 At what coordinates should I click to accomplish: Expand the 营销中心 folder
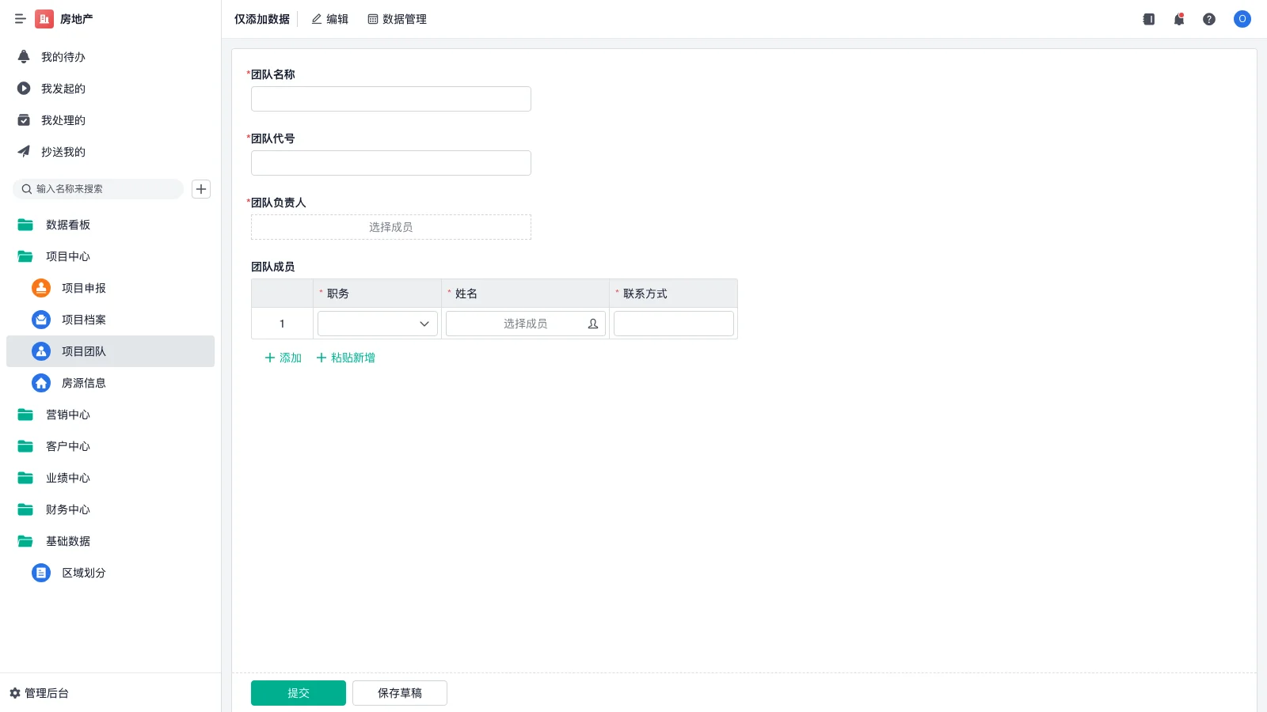pos(67,415)
